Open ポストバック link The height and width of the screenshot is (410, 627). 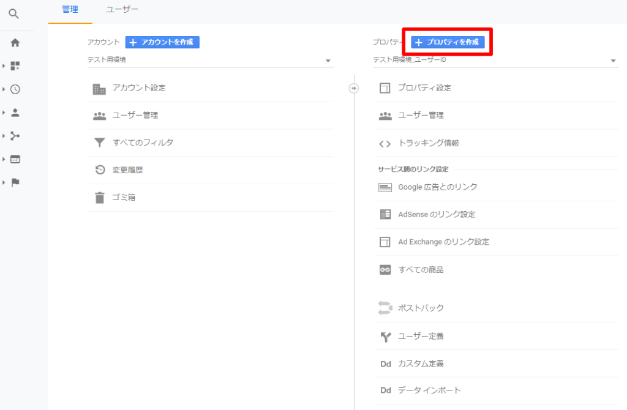(x=421, y=308)
